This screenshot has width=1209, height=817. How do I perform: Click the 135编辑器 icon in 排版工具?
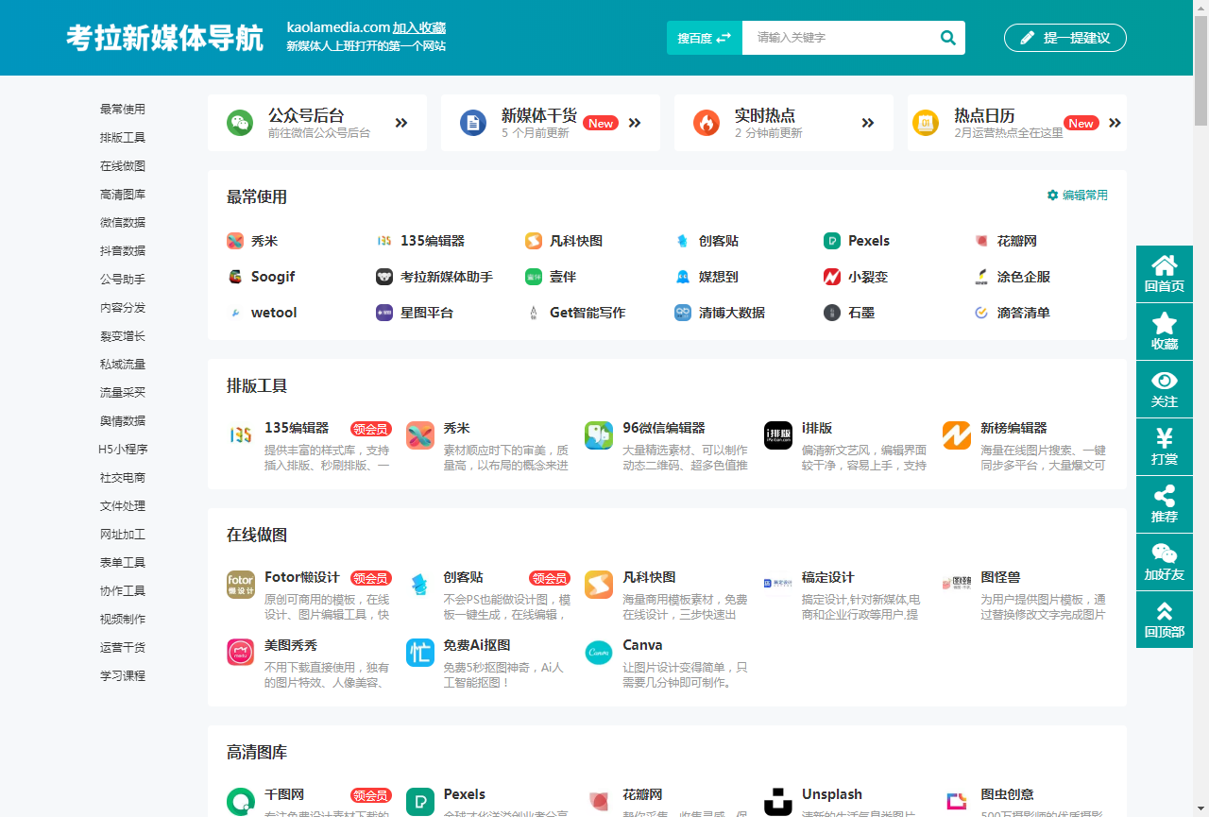pyautogui.click(x=241, y=435)
